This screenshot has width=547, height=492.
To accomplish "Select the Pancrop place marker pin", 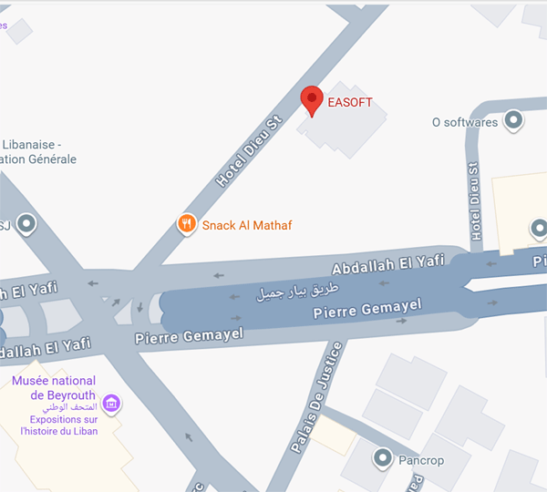I will coord(383,458).
